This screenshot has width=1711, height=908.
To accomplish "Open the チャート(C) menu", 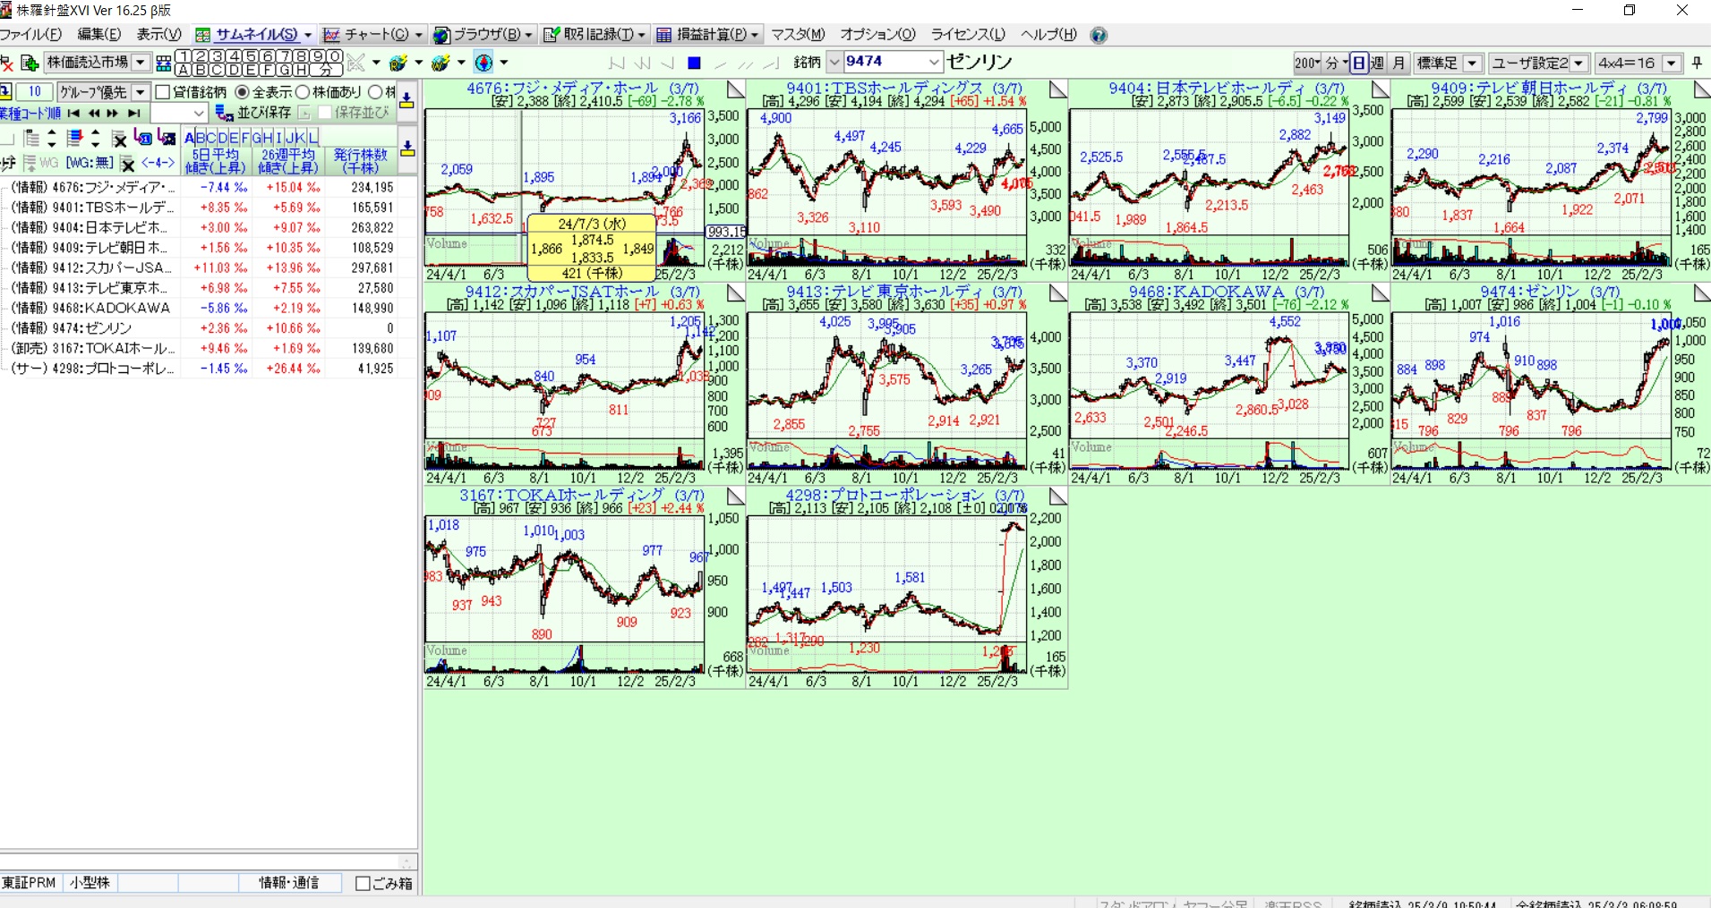I will tap(373, 35).
